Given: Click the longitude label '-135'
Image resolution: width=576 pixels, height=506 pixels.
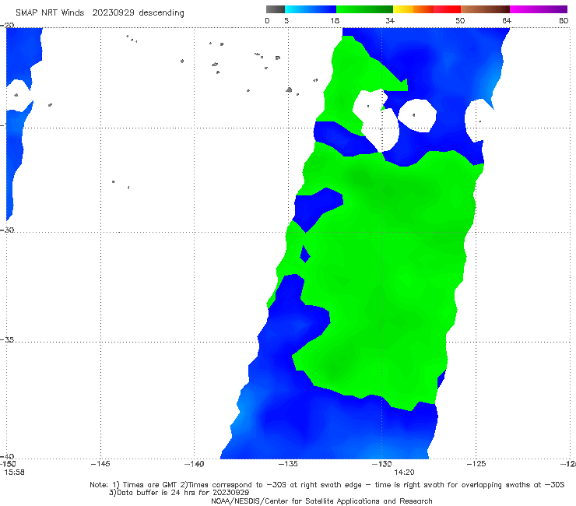Looking at the screenshot, I should 288,464.
